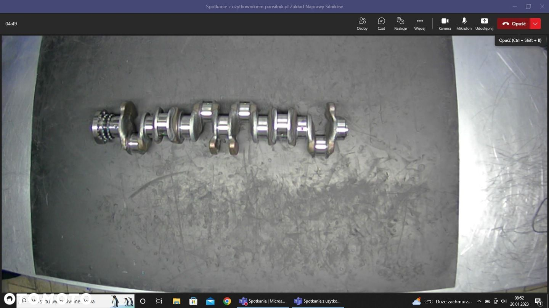This screenshot has height=308, width=549.
Task: Click the shared crankshaft video feed
Action: coord(274,164)
